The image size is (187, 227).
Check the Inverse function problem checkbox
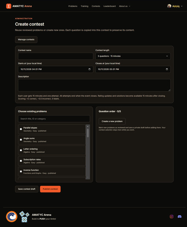21,171
